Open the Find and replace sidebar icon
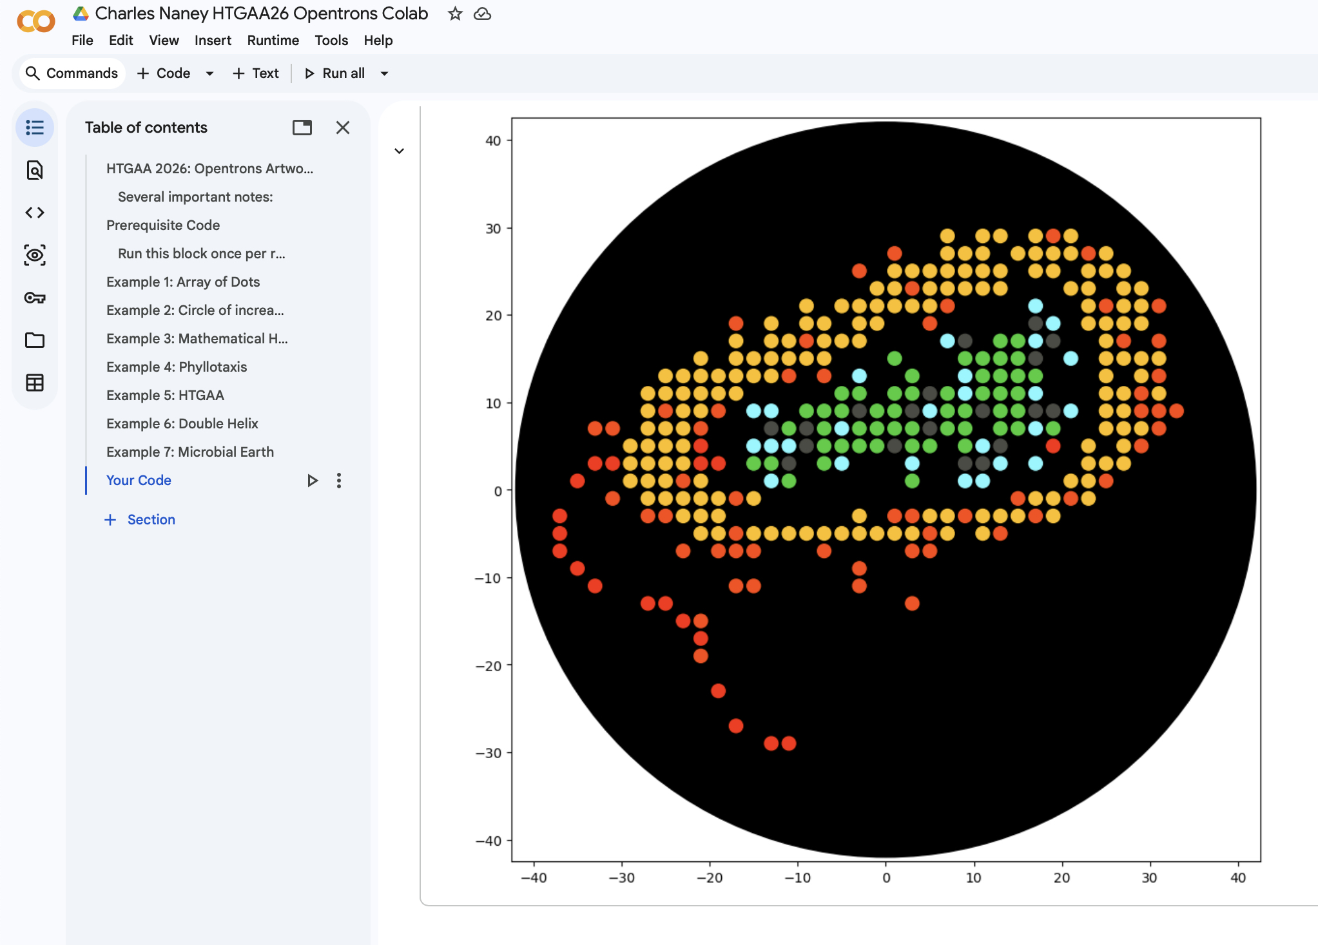The height and width of the screenshot is (945, 1318). [x=35, y=170]
